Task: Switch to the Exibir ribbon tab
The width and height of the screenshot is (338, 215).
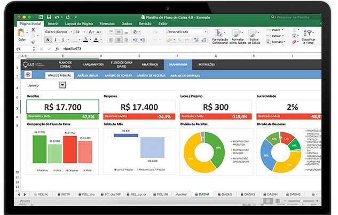Action: [x=163, y=23]
